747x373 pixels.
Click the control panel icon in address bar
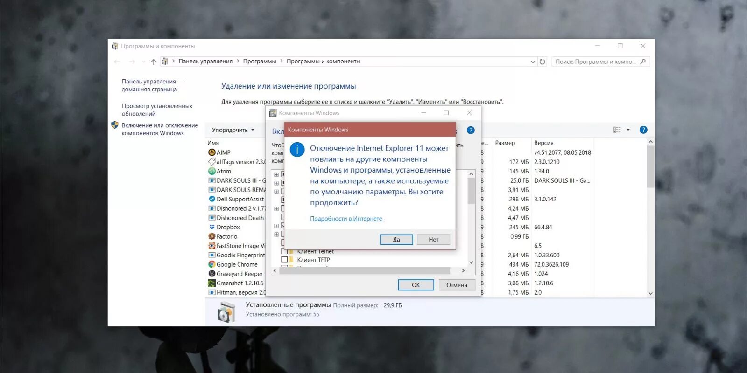164,62
